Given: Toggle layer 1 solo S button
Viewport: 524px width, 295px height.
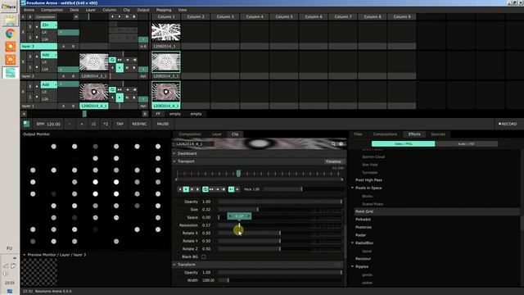Looking at the screenshot, I should click(x=30, y=97).
